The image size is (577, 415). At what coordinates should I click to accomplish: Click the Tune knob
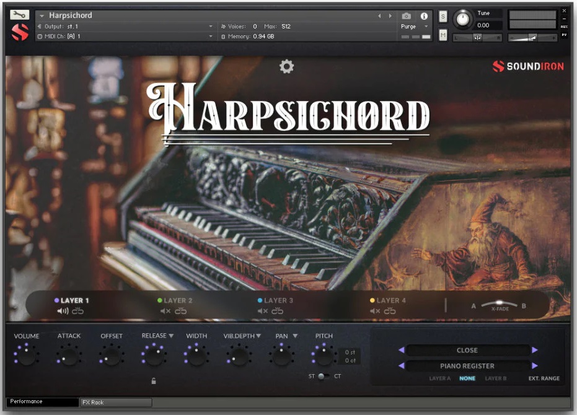(x=462, y=19)
